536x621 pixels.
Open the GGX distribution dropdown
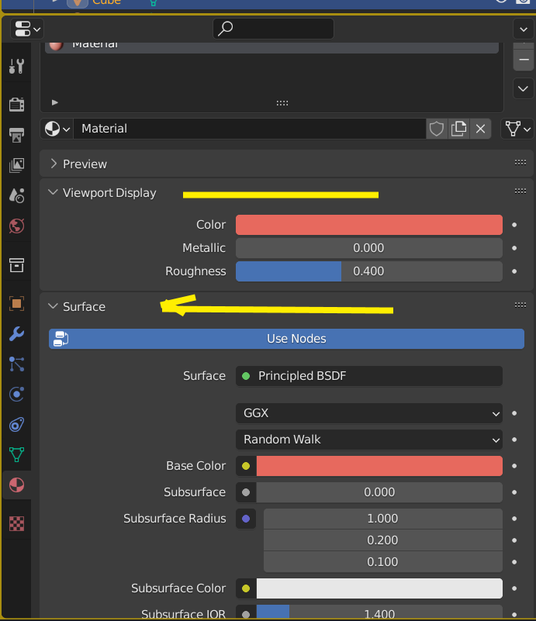coord(368,414)
